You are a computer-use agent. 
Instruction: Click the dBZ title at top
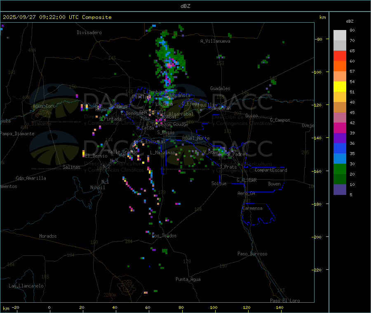(185, 6)
